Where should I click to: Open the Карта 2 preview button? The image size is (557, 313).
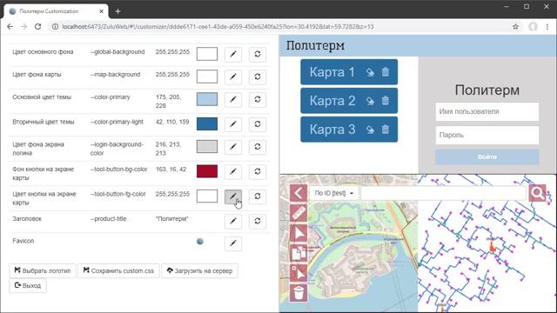tap(349, 101)
